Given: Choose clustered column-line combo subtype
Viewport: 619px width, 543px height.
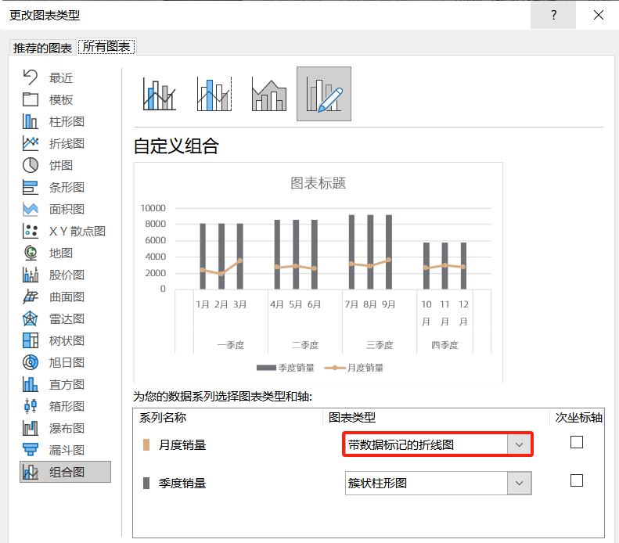Looking at the screenshot, I should coord(160,94).
